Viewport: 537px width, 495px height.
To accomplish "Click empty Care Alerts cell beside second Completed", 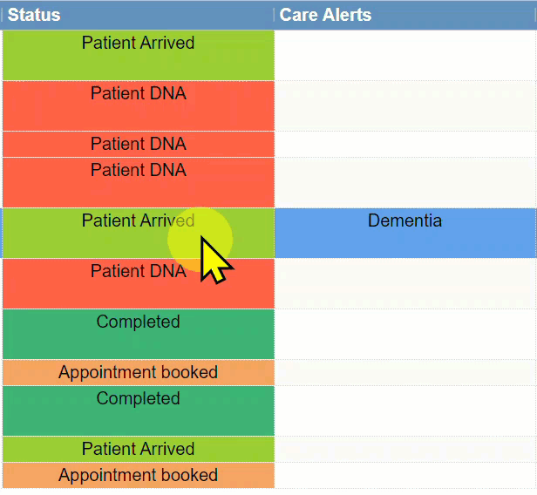I will coord(404,410).
